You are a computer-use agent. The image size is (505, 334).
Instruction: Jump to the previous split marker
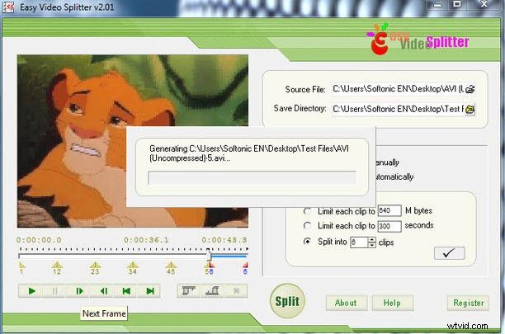[x=126, y=291]
